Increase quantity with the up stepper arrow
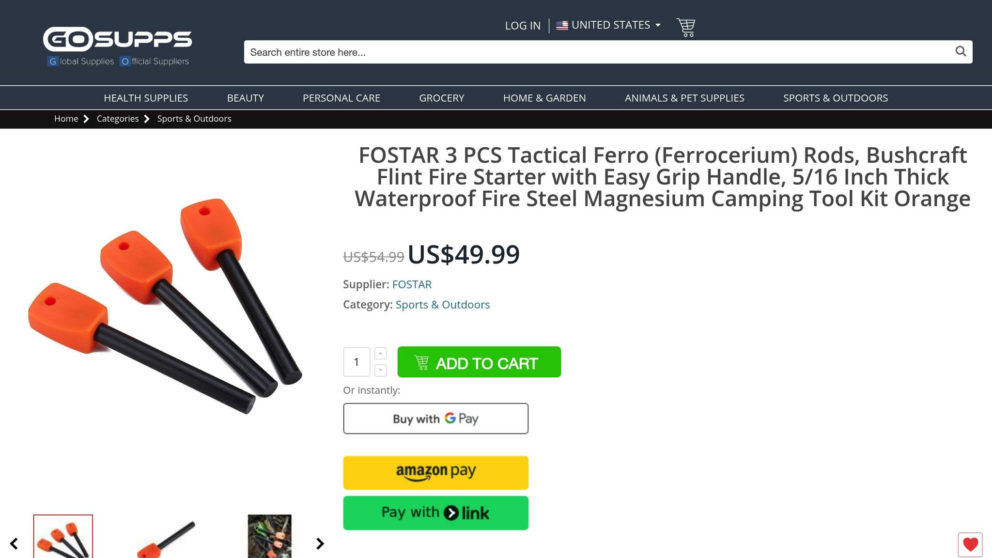 [x=380, y=353]
